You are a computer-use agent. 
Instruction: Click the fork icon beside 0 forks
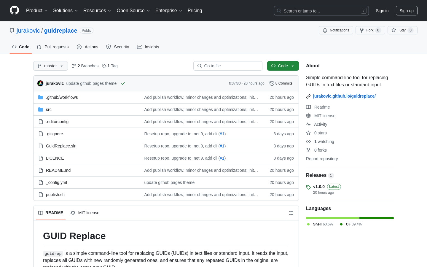pos(308,150)
